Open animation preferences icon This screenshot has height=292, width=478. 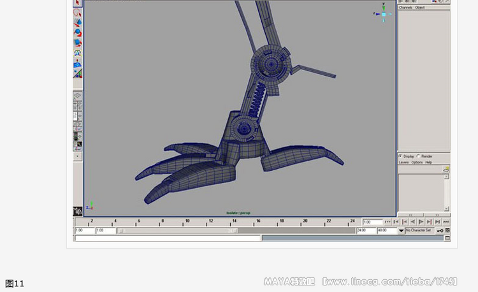coord(447,230)
